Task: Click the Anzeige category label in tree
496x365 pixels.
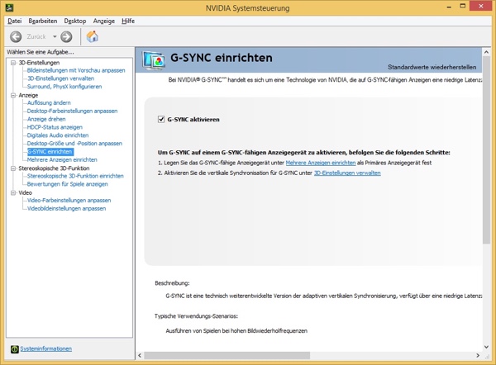Action: [28, 95]
